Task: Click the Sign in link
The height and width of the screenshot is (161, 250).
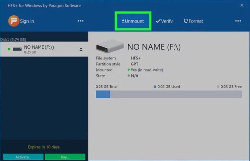Action: coord(27,21)
